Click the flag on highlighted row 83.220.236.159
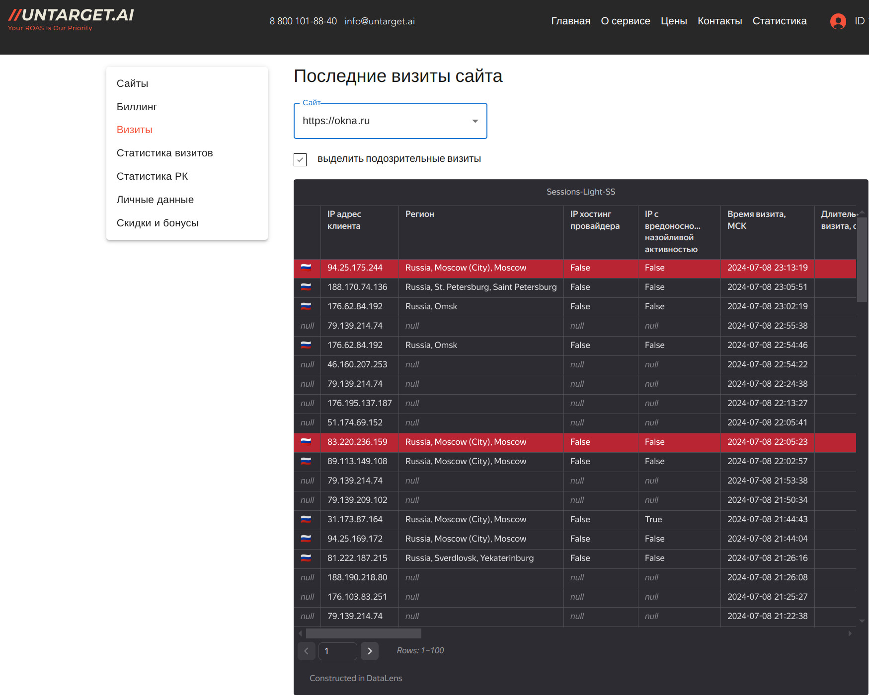 point(307,442)
